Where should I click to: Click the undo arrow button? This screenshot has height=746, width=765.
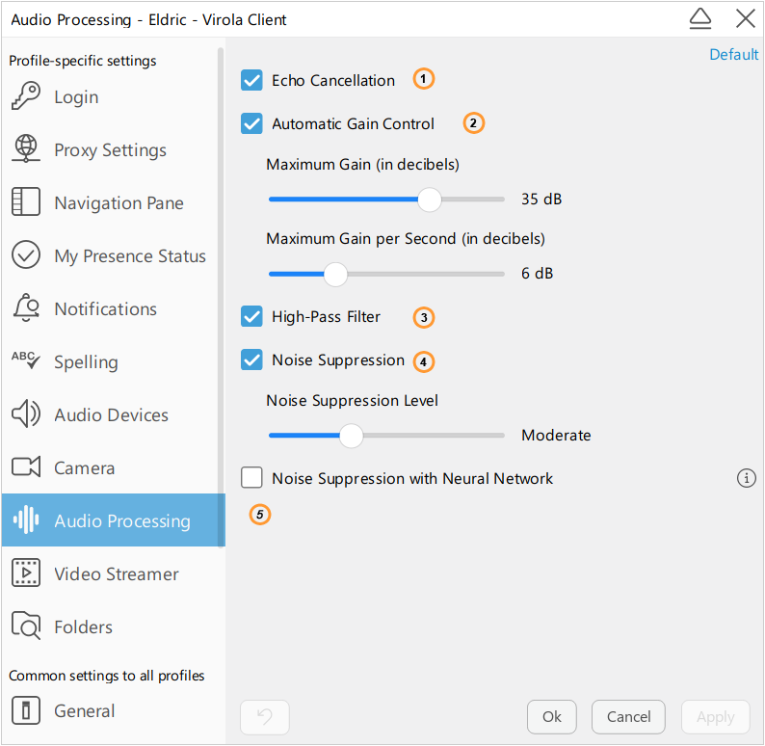coord(264,717)
